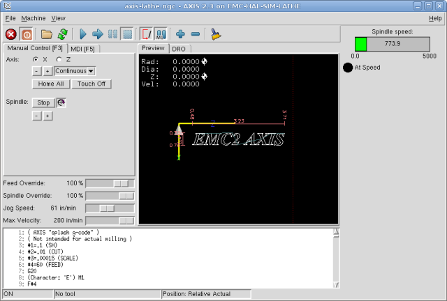Toggle the Emergency Stop button
This screenshot has width=447, height=301.
(11, 33)
